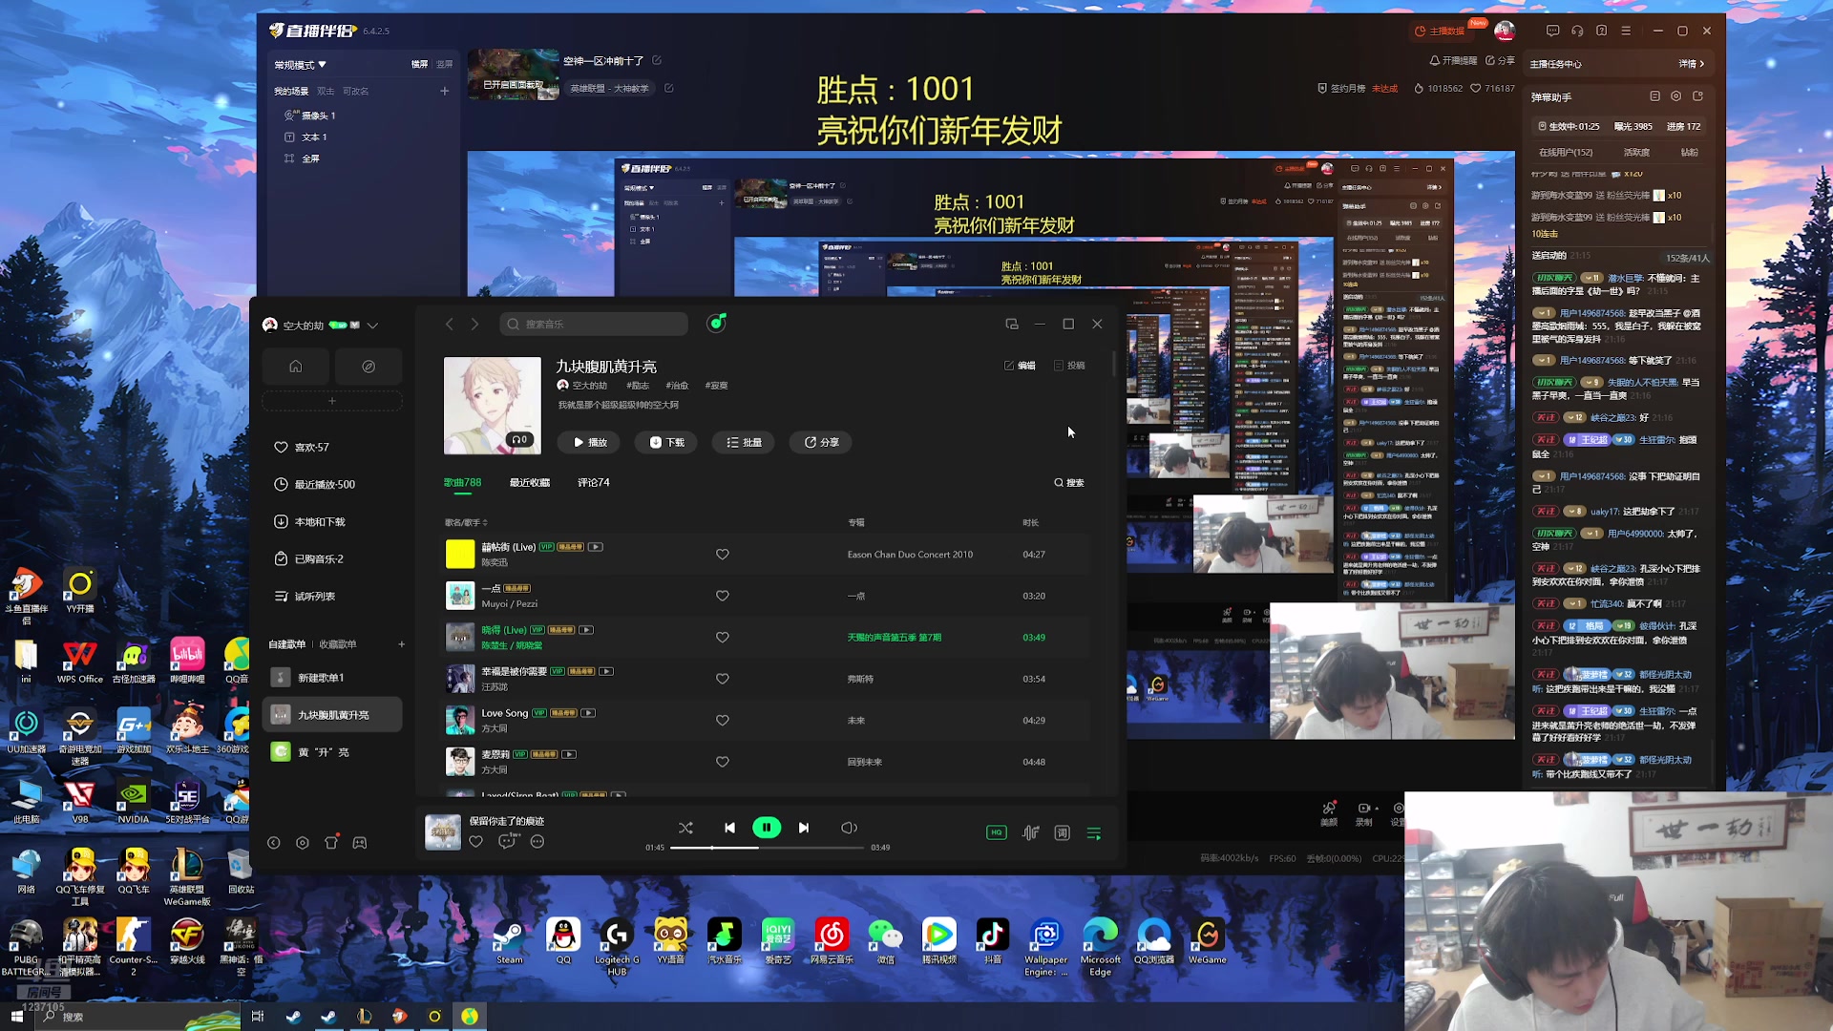Click the 分享 share button in QQ Music
Image resolution: width=1833 pixels, height=1031 pixels.
[x=821, y=442]
